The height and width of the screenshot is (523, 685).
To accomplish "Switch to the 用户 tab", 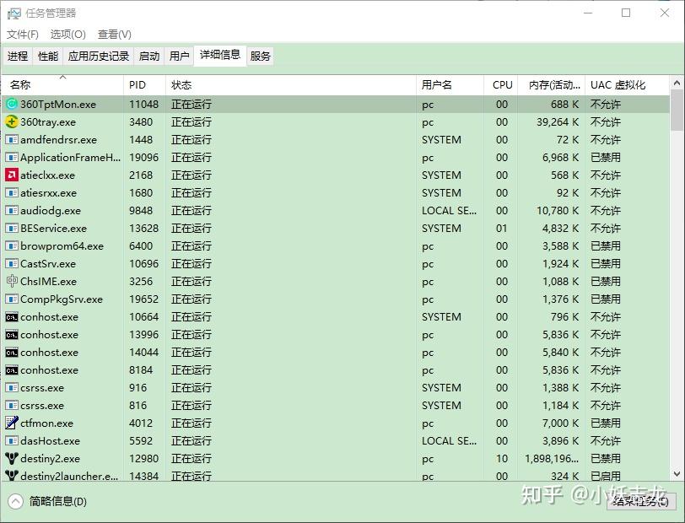I will pyautogui.click(x=179, y=56).
